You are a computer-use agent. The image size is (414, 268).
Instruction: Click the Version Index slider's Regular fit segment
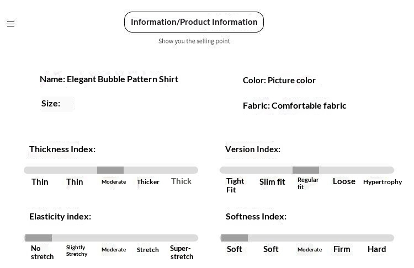coord(306,170)
